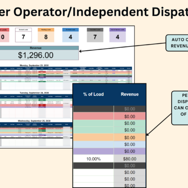Select the $80.00 revenue cell
This screenshot has width=188, height=188.
coord(130,159)
